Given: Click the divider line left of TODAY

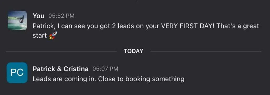Looking at the screenshot, I should 61,51.
